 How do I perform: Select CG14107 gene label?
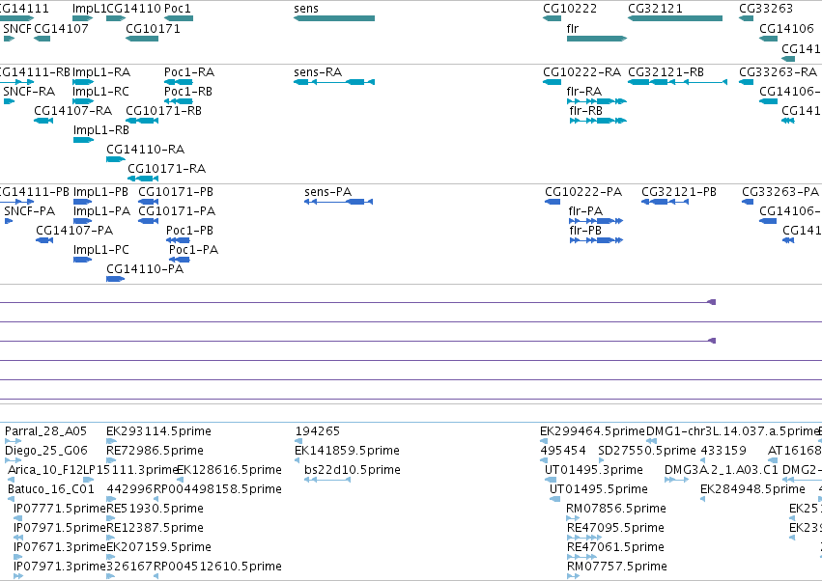point(61,28)
